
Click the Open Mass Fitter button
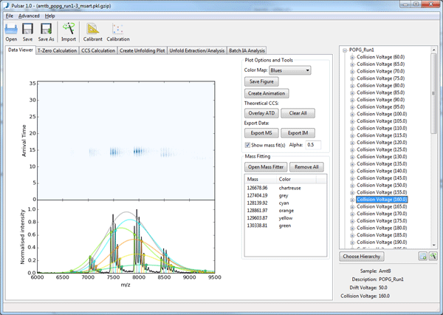pyautogui.click(x=265, y=167)
